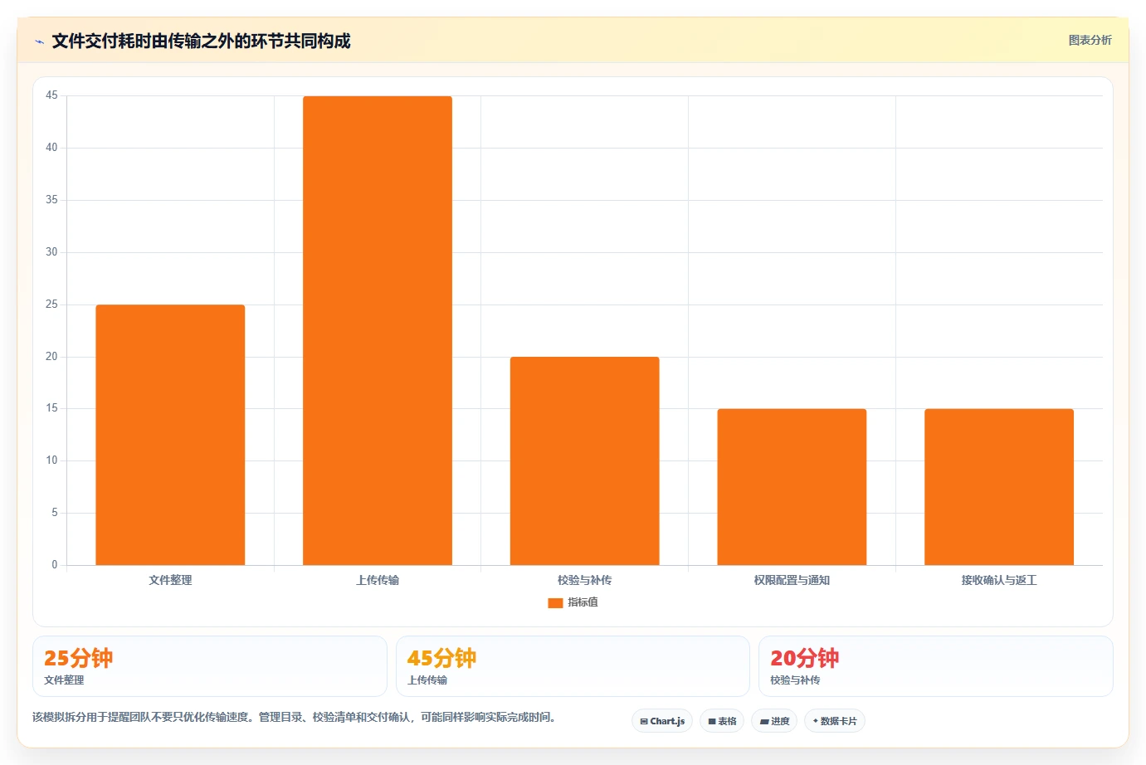This screenshot has height=765, width=1146.
Task: Click the 数据卡片 tag
Action: pyautogui.click(x=835, y=721)
